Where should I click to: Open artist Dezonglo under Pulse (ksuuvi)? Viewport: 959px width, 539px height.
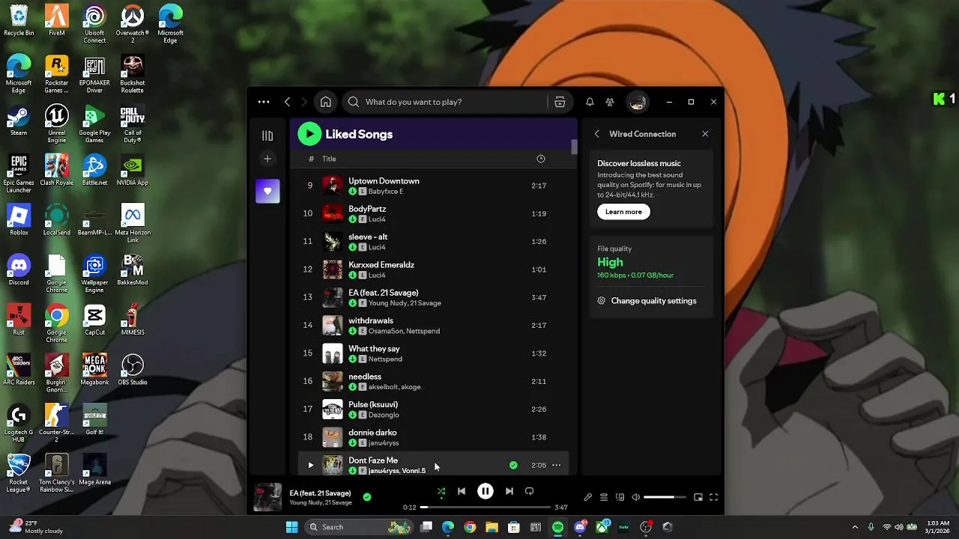point(384,415)
